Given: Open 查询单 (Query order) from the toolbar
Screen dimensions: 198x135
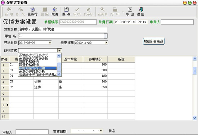Looking at the screenshot, I should click(x=102, y=12).
